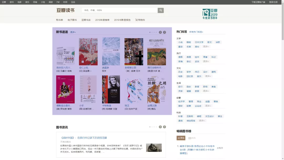Select the 漫画 tag

pyautogui.click(x=180, y=57)
